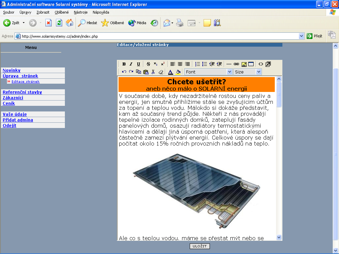This screenshot has height=254, width=339.
Task: Open the Size dropdown
Action: click(x=247, y=72)
